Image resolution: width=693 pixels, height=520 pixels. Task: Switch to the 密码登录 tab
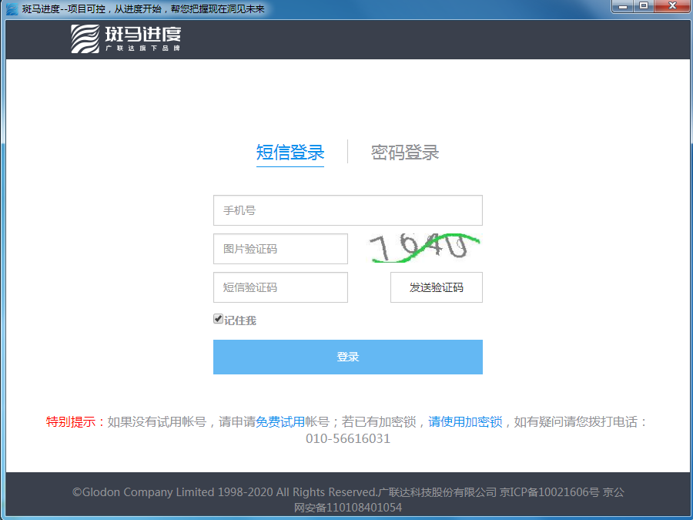pyautogui.click(x=405, y=153)
